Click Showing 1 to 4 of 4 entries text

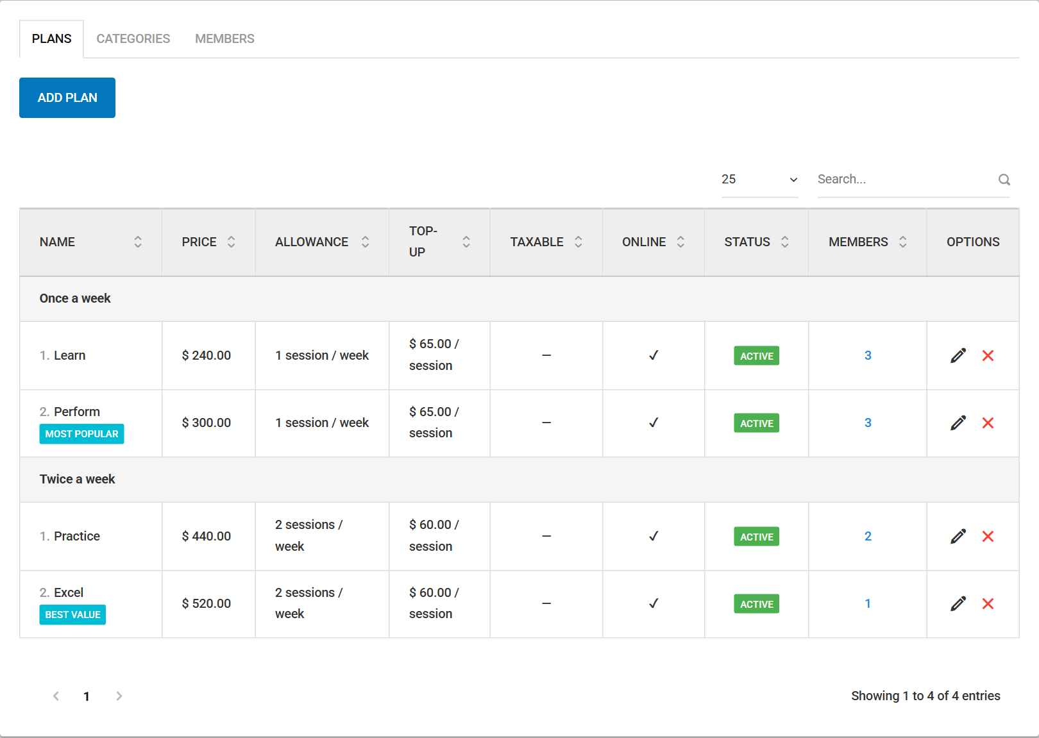coord(925,696)
